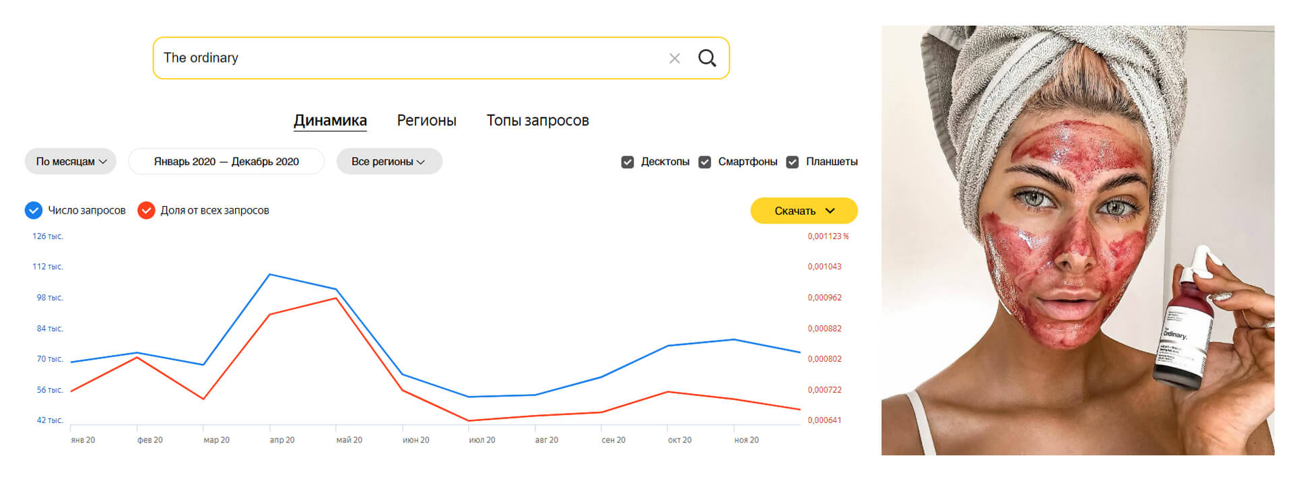The width and height of the screenshot is (1293, 485).
Task: Click the июл 20 month label
Action: [x=482, y=441]
